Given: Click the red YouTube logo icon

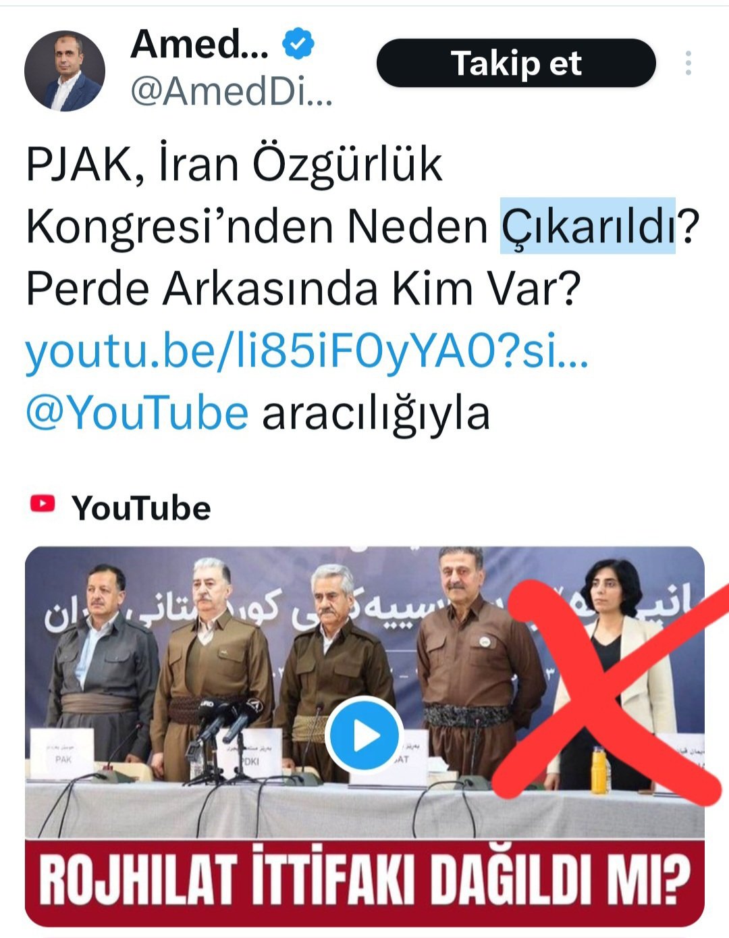Looking at the screenshot, I should 43,504.
